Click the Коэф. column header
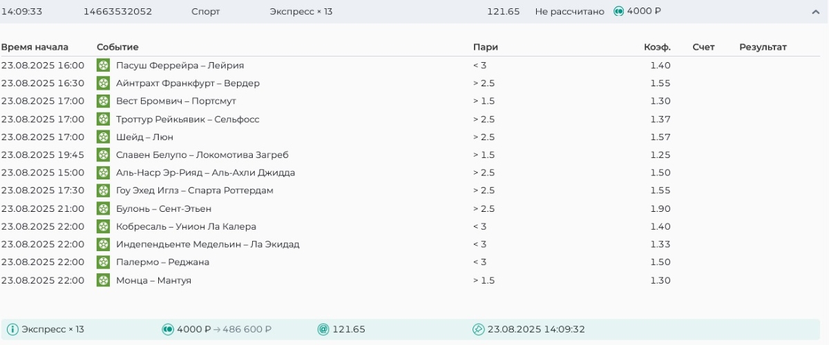Image resolution: width=829 pixels, height=345 pixels. [657, 47]
